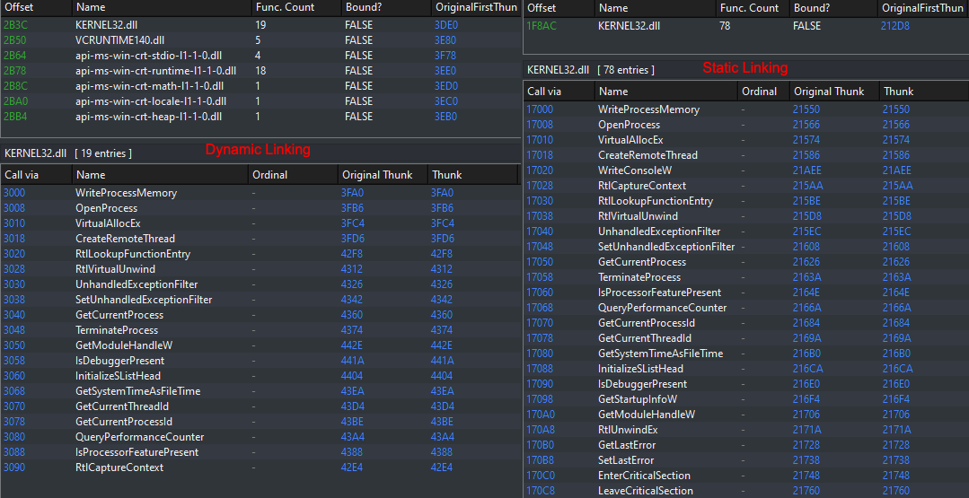Sort by Original Thunk header in the 19-entries list

click(382, 175)
